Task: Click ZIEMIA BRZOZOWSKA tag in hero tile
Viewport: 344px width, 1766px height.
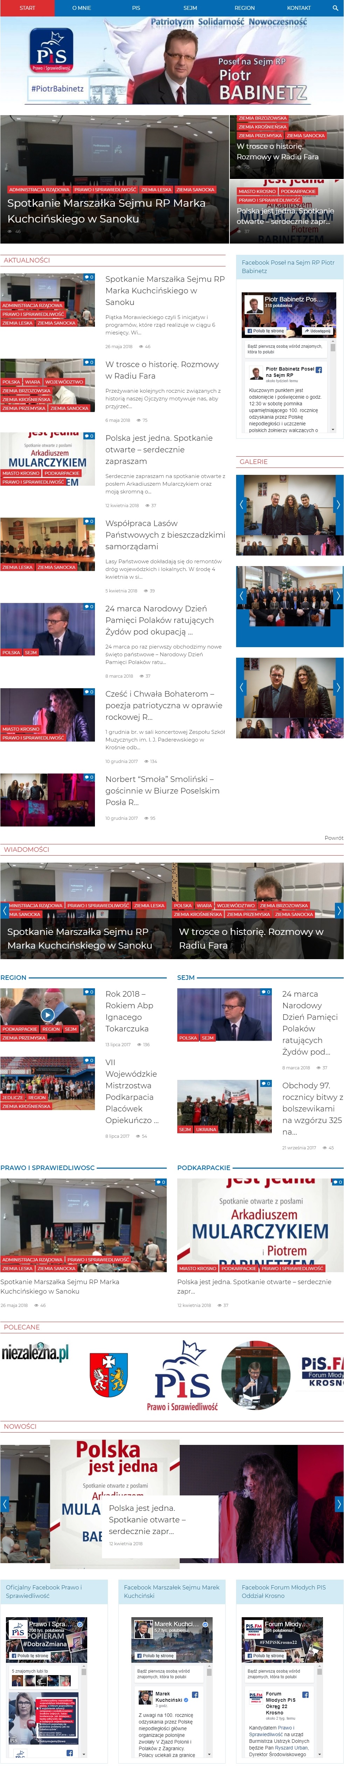Action: (x=263, y=118)
